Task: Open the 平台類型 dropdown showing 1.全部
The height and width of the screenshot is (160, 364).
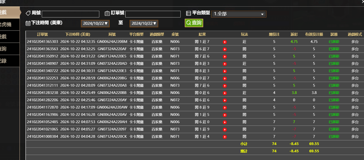Action: tap(238, 14)
